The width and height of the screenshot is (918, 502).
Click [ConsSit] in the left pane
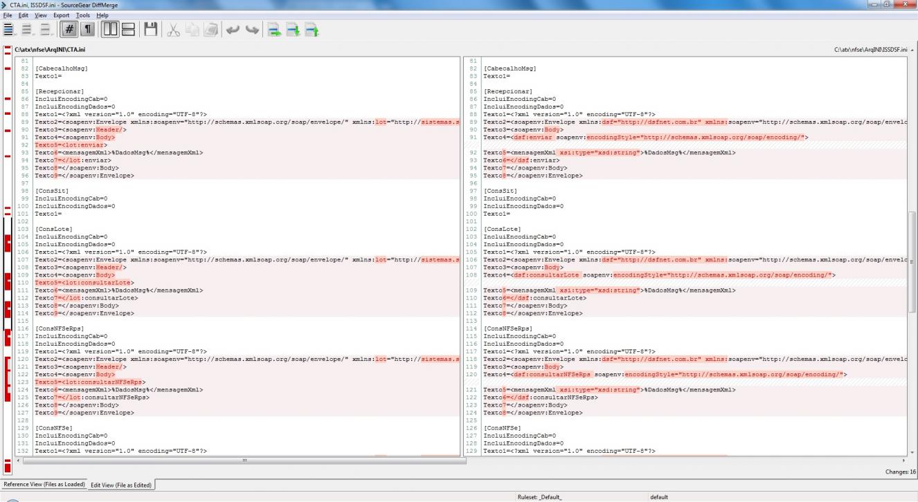51,191
